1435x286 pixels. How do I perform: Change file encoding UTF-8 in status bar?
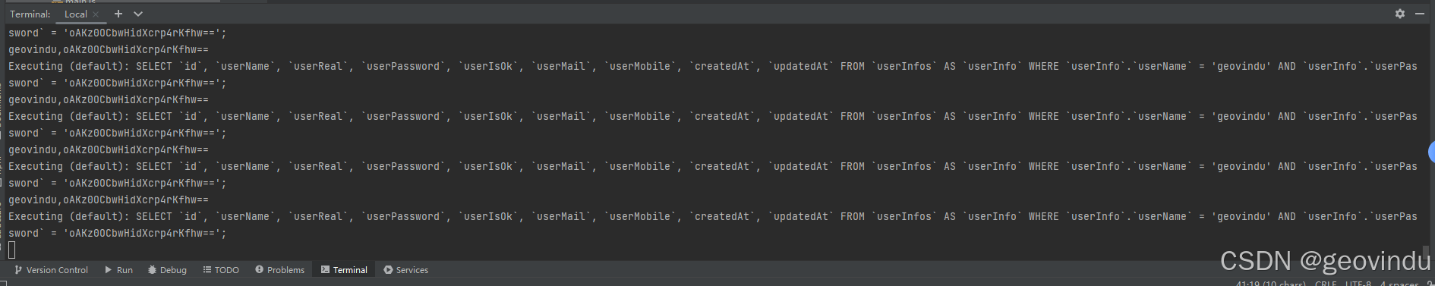[1358, 283]
